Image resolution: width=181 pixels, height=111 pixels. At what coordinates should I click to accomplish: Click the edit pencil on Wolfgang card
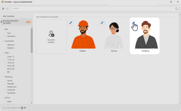tap(133, 23)
